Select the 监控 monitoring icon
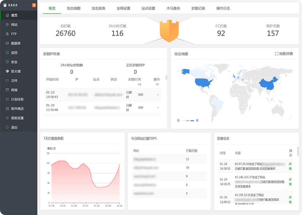 [x=7, y=53]
